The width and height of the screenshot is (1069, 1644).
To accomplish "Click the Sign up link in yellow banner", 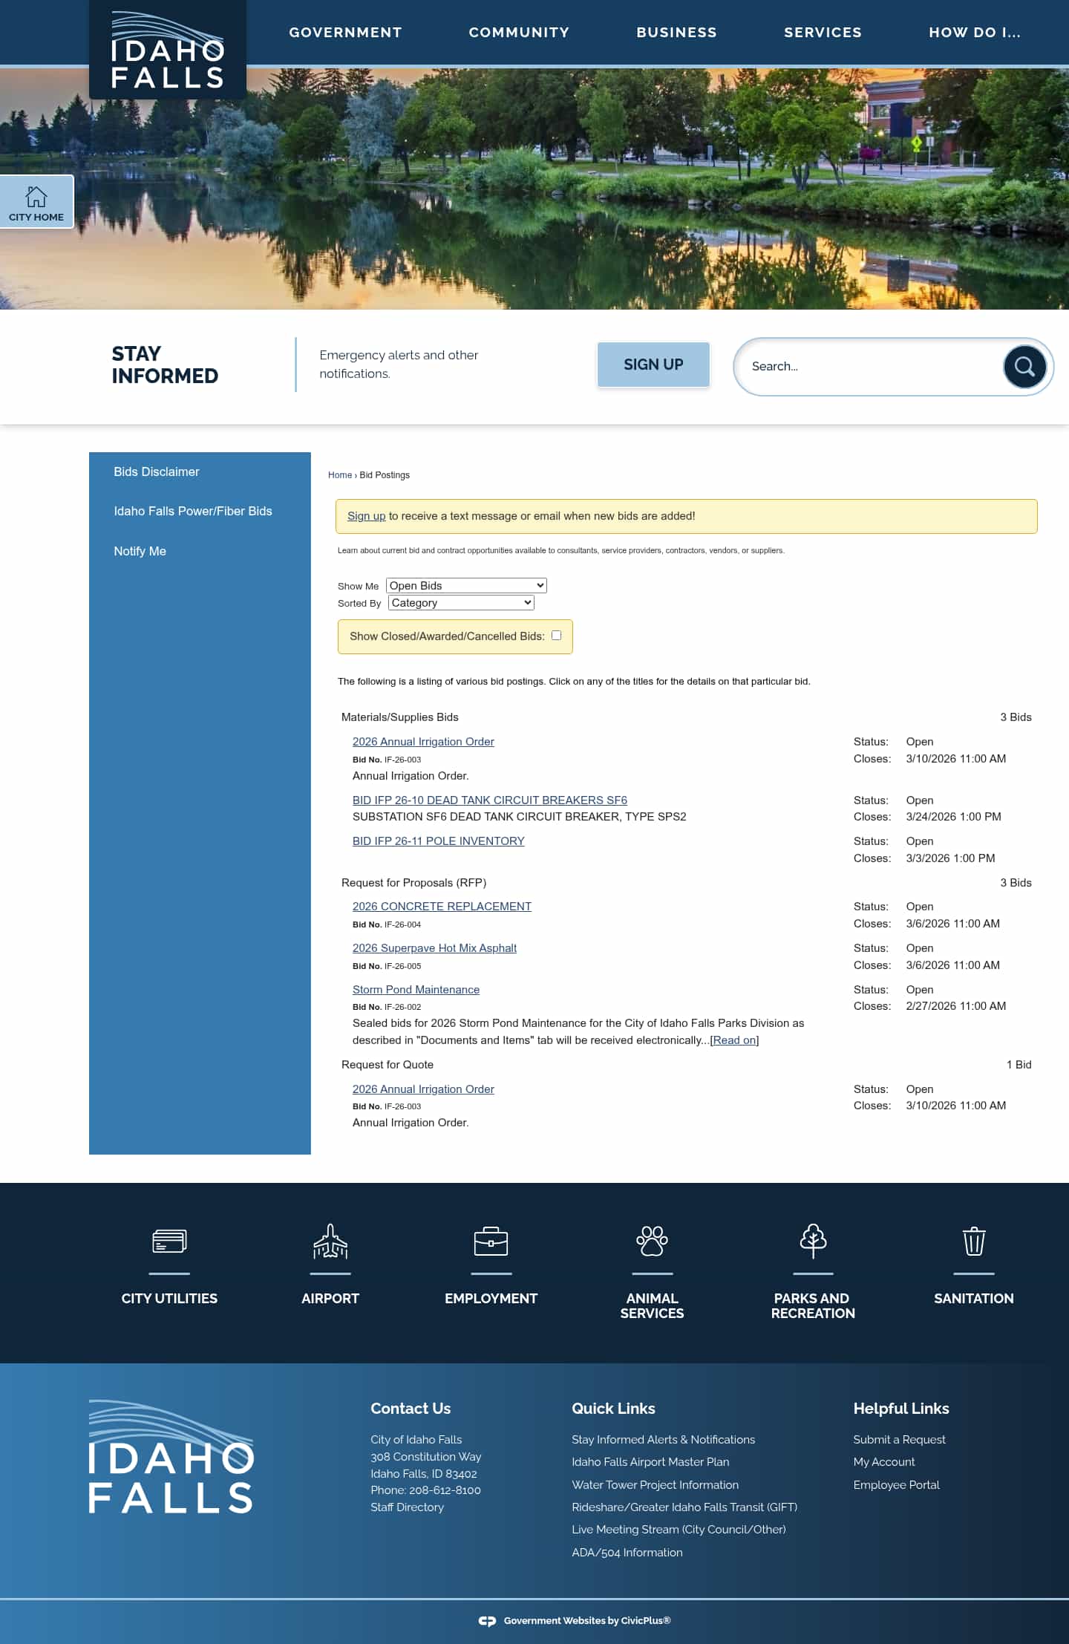I will tap(367, 516).
